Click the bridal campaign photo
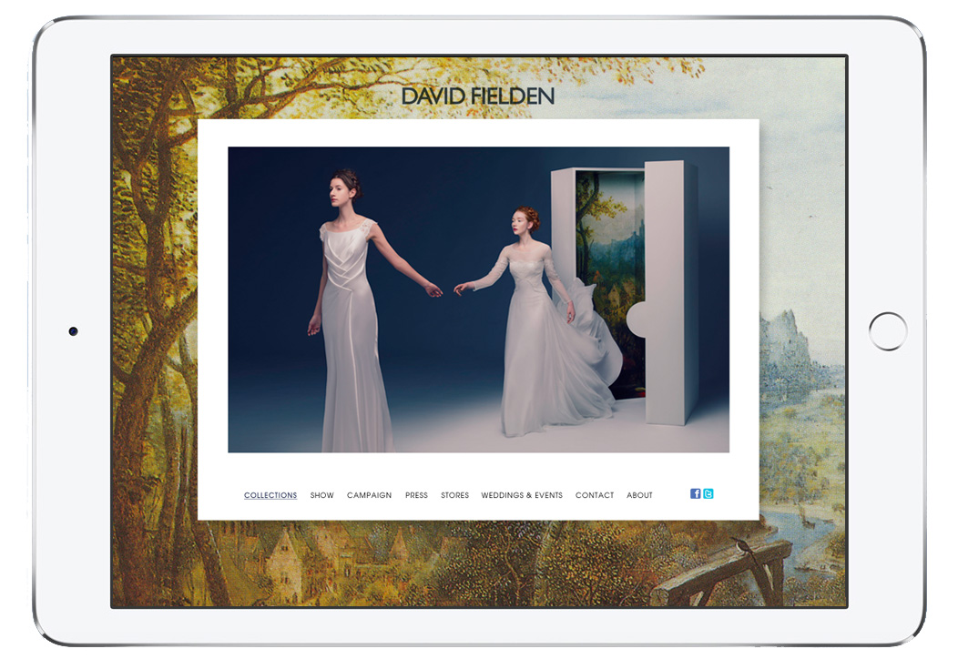 (478, 299)
